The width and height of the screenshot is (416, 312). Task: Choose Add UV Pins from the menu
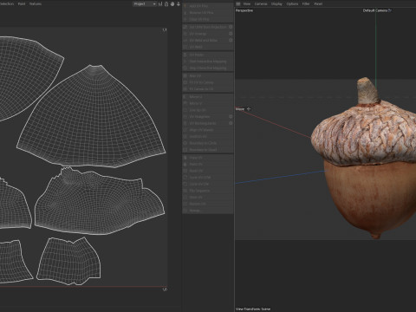tap(208, 6)
